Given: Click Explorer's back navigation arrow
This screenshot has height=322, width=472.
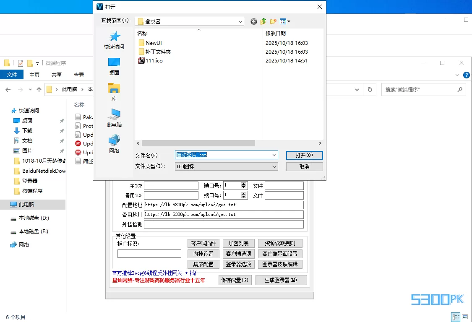Looking at the screenshot, I should point(8,90).
